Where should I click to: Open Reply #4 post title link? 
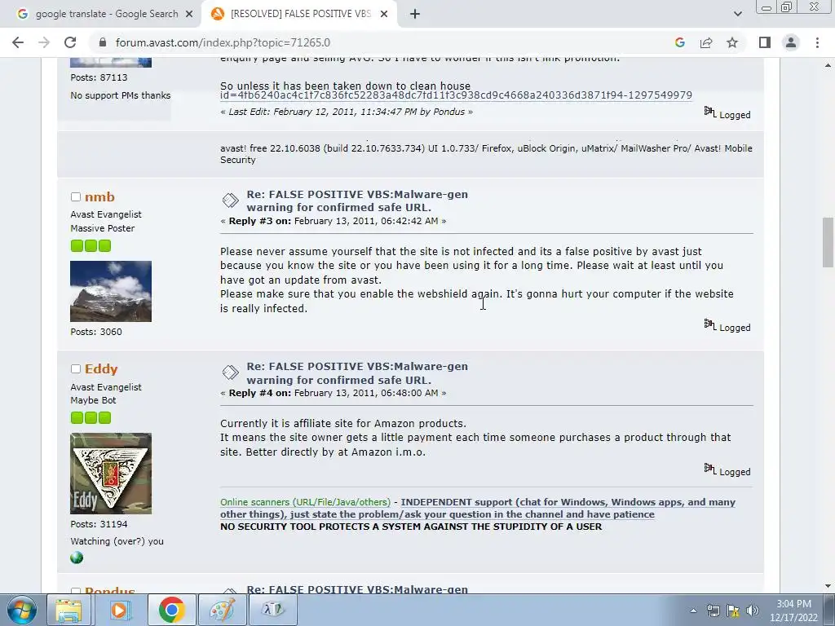(357, 373)
